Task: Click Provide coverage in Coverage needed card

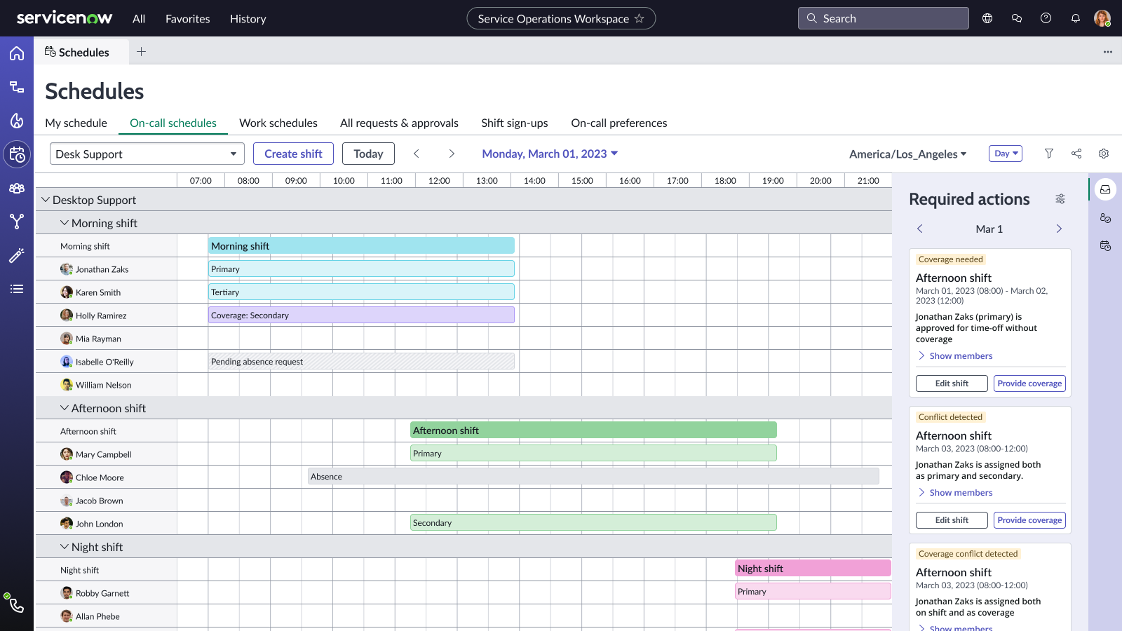Action: pos(1029,384)
